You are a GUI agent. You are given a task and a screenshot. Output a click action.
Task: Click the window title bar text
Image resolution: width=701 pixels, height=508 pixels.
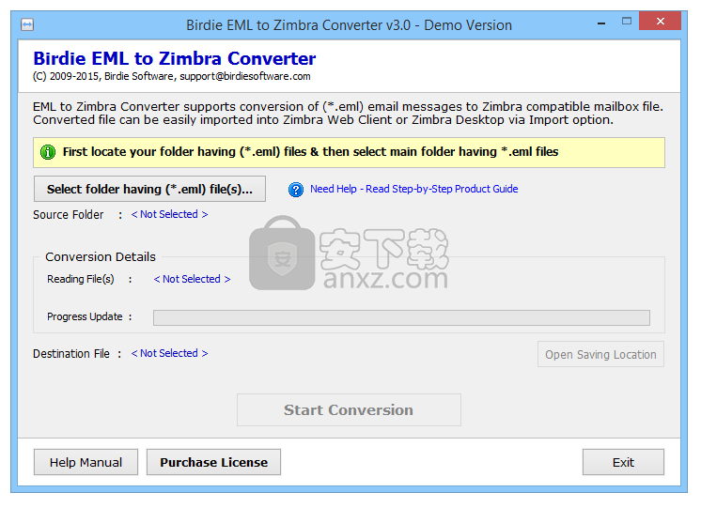pos(349,25)
